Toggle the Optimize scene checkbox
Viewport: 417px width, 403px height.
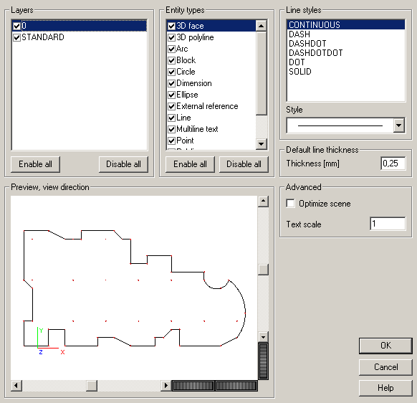click(x=290, y=204)
